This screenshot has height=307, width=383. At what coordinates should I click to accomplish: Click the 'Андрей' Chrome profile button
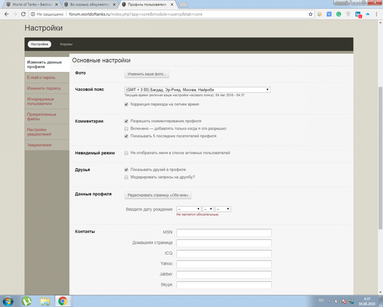coord(342,3)
